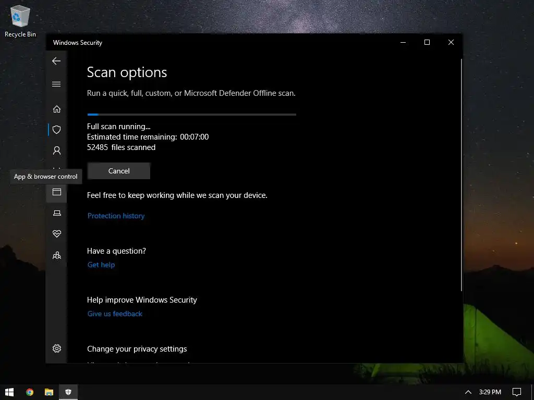The height and width of the screenshot is (400, 534).
Task: Cancel the running full scan
Action: coord(119,171)
